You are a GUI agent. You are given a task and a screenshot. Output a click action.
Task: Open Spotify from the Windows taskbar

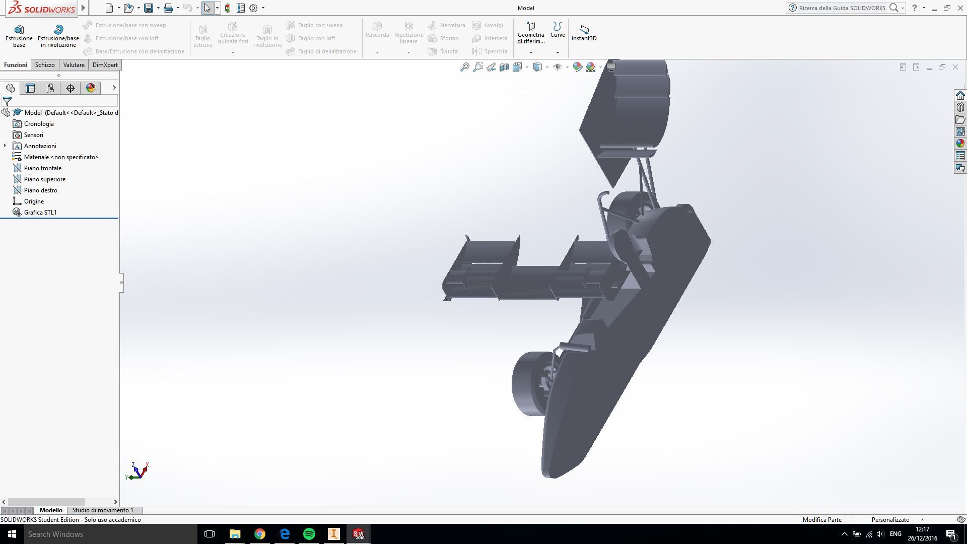[309, 534]
